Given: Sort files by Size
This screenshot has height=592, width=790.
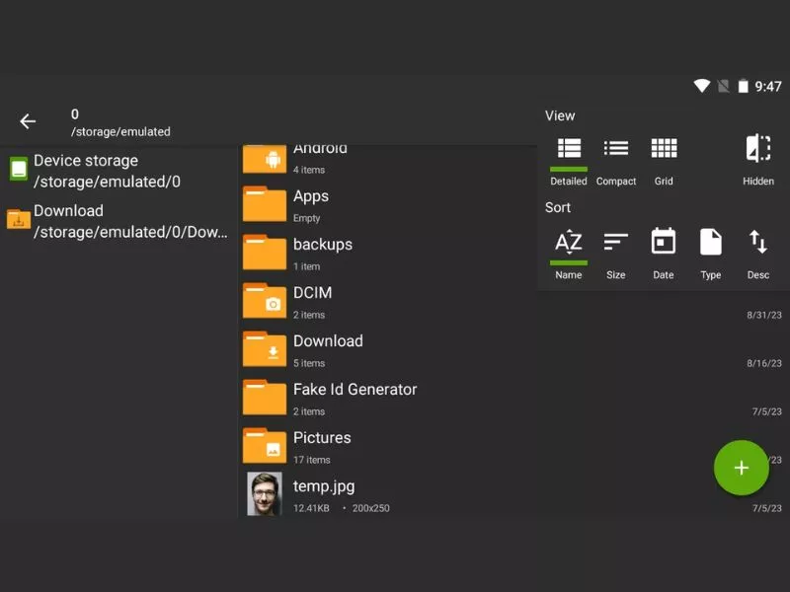Looking at the screenshot, I should 615,242.
